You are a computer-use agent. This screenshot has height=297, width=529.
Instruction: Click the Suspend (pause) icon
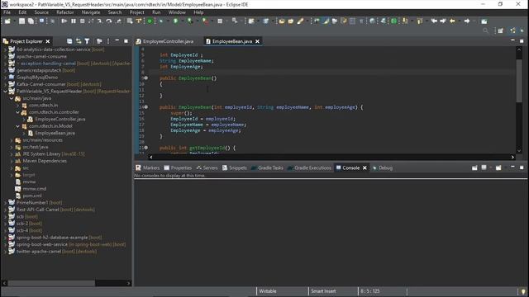click(74, 21)
